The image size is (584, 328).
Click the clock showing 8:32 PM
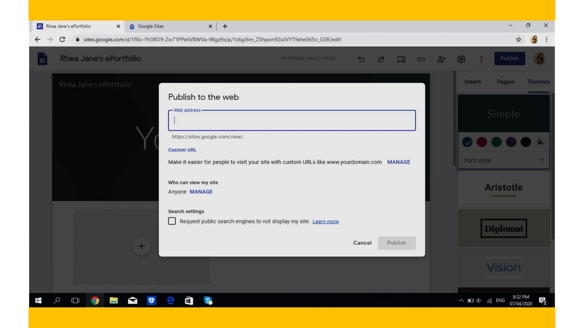point(521,300)
